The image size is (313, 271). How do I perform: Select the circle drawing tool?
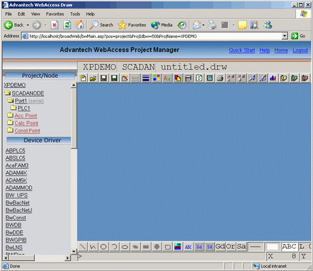coord(104,247)
